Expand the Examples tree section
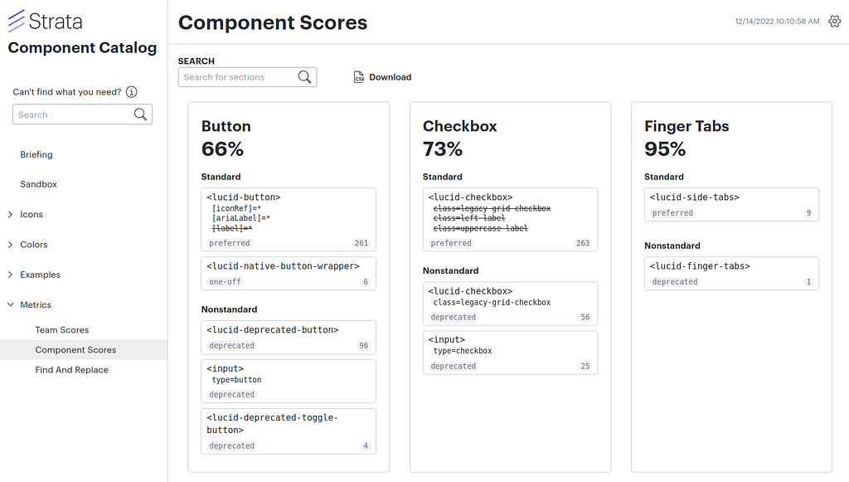This screenshot has height=482, width=849. point(10,275)
